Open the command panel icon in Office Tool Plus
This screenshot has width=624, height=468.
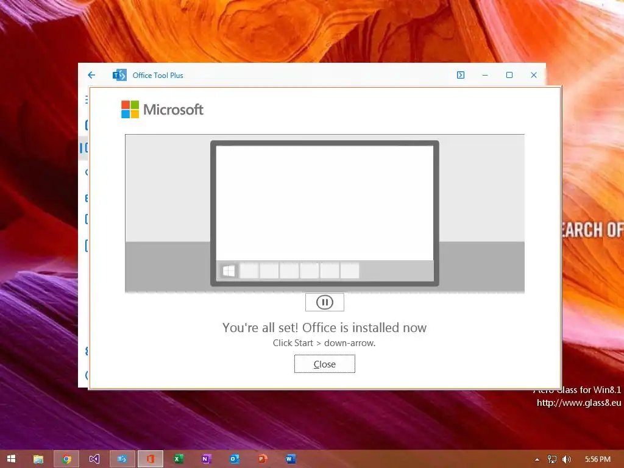click(461, 75)
